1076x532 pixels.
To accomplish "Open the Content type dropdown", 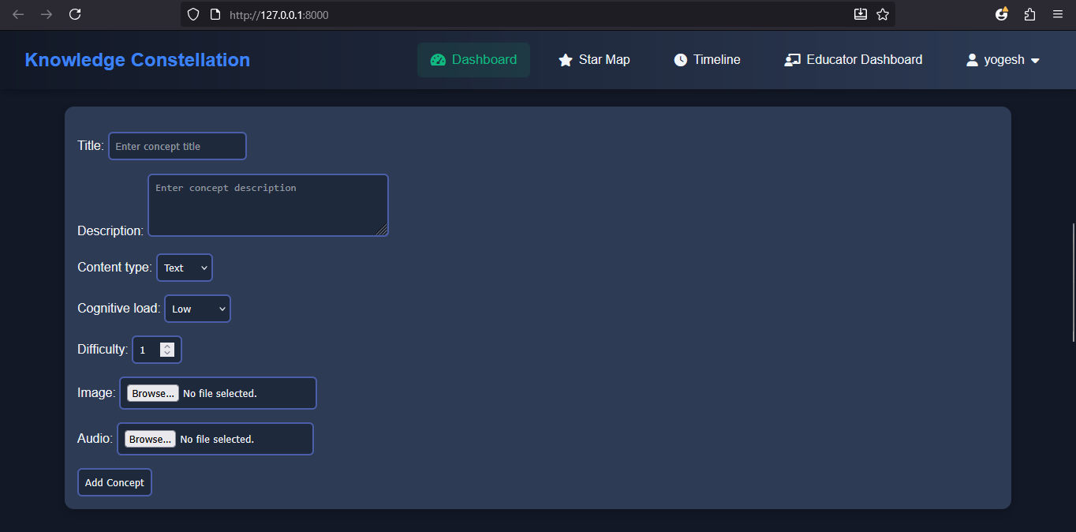I will click(x=185, y=268).
